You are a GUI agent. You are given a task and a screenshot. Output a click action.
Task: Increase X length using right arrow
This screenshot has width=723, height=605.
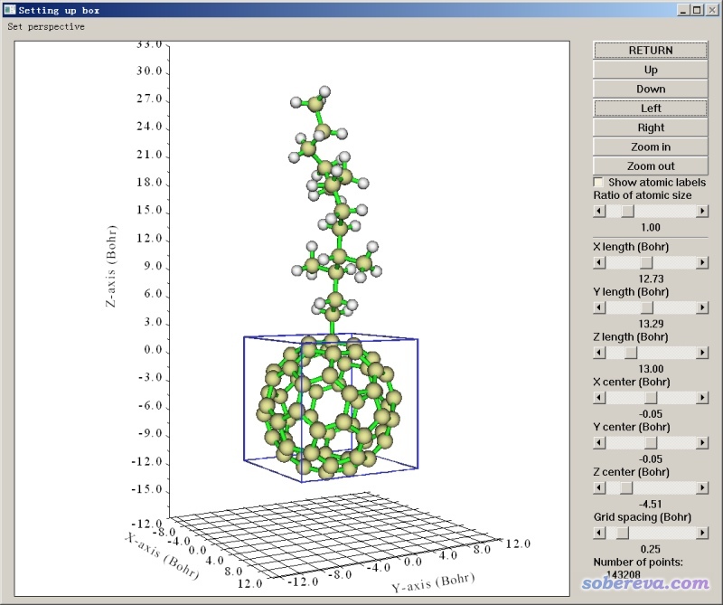[x=702, y=262]
